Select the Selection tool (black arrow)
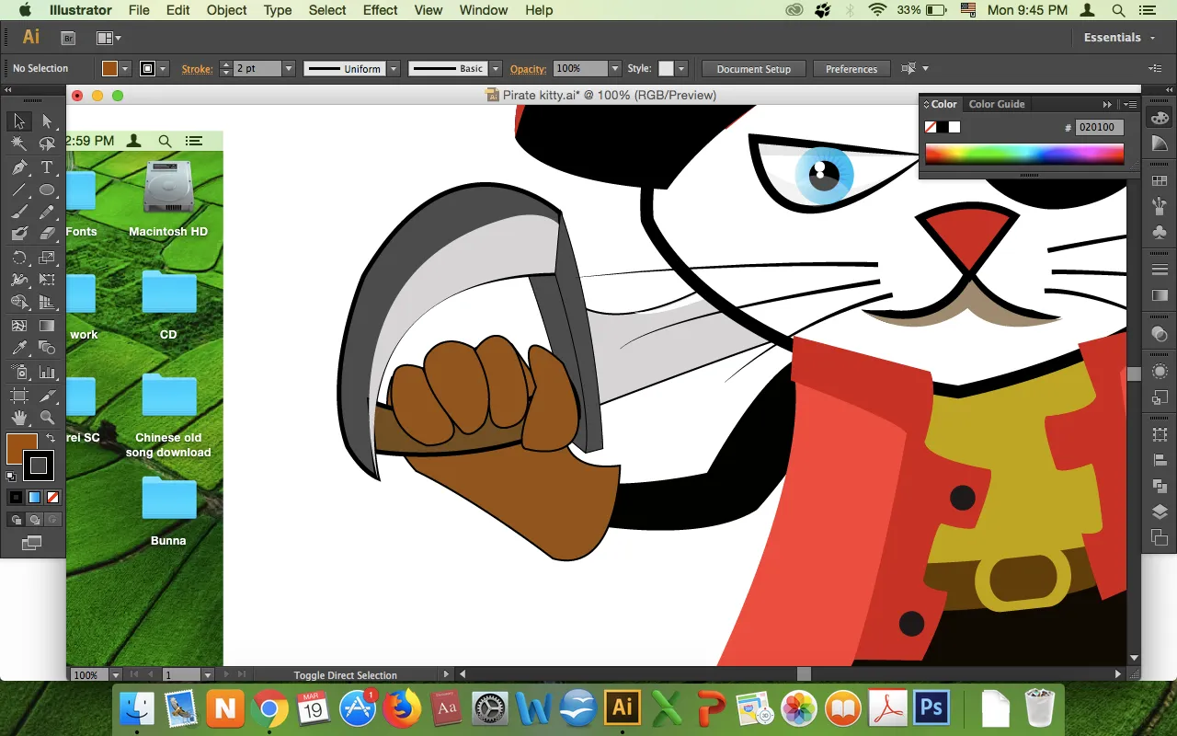The image size is (1177, 736). (x=18, y=121)
